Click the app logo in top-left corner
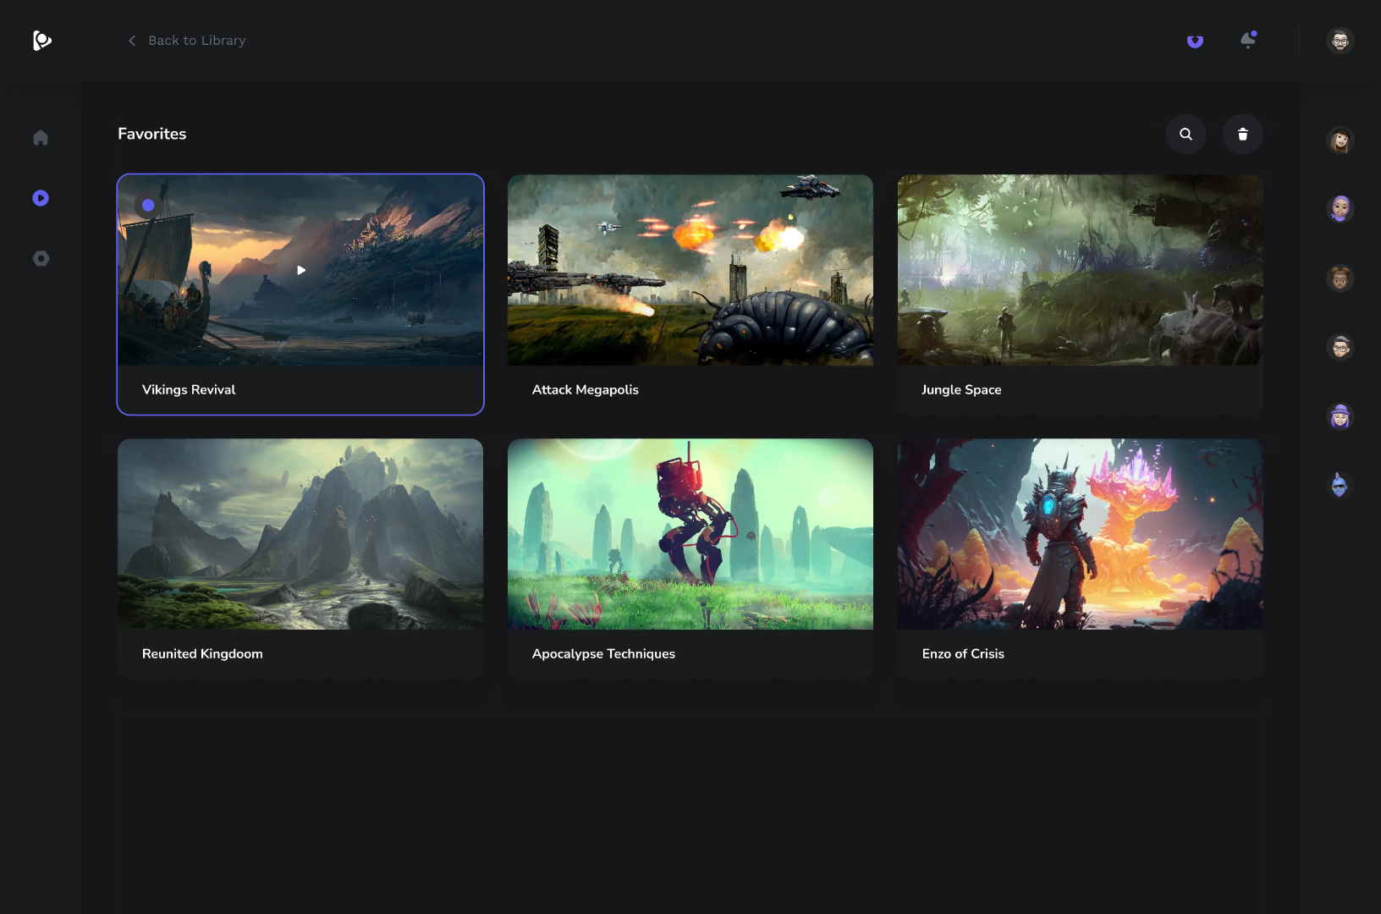 (41, 41)
